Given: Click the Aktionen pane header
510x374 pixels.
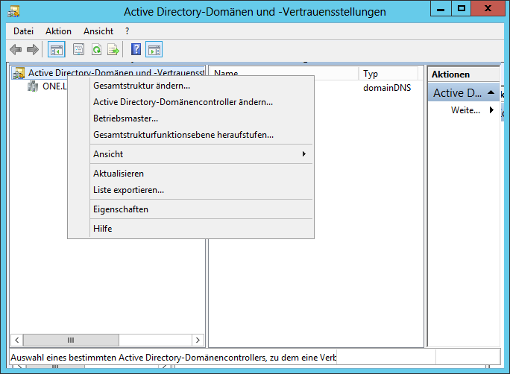Looking at the screenshot, I should click(x=464, y=75).
